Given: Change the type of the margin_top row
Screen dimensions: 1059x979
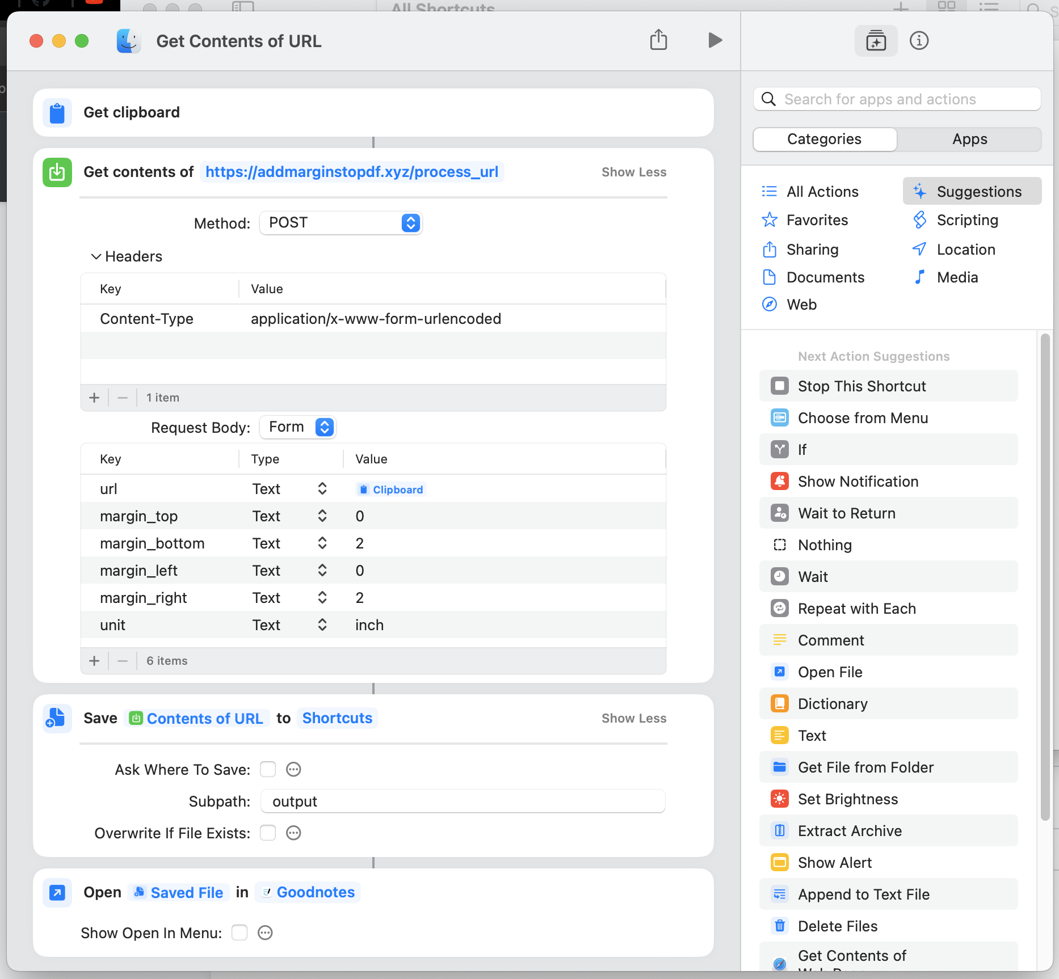Looking at the screenshot, I should coord(322,516).
